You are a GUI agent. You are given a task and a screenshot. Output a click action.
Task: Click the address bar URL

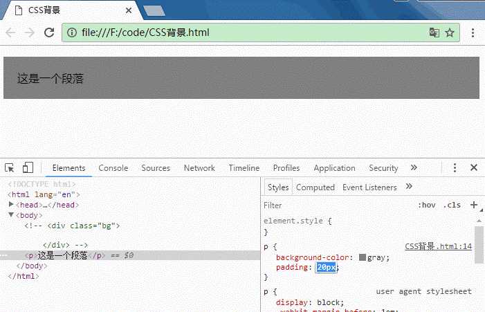[x=145, y=33]
